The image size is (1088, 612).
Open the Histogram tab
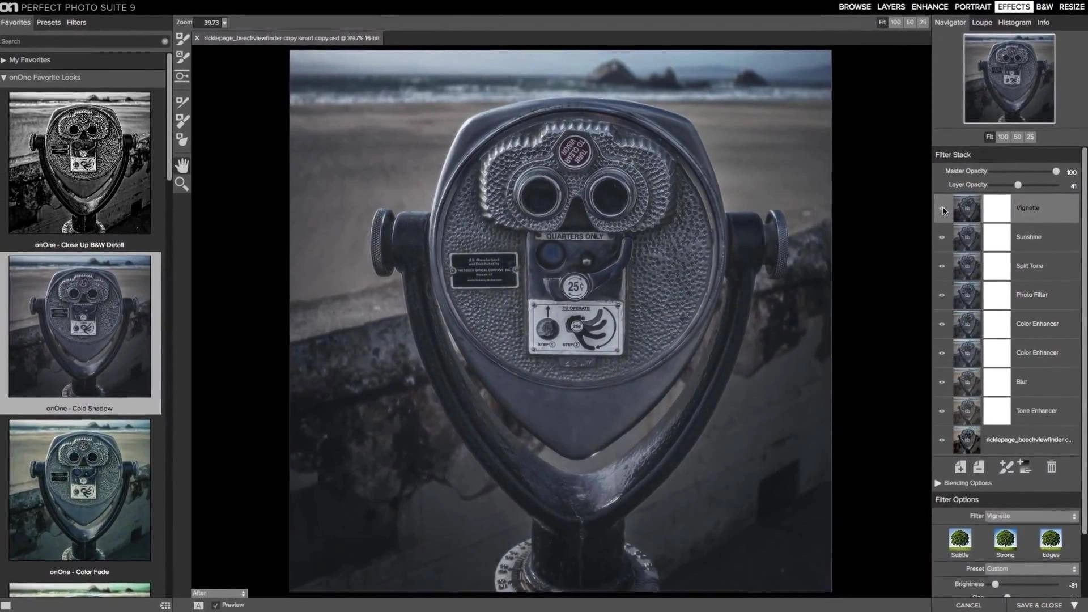tap(1014, 23)
